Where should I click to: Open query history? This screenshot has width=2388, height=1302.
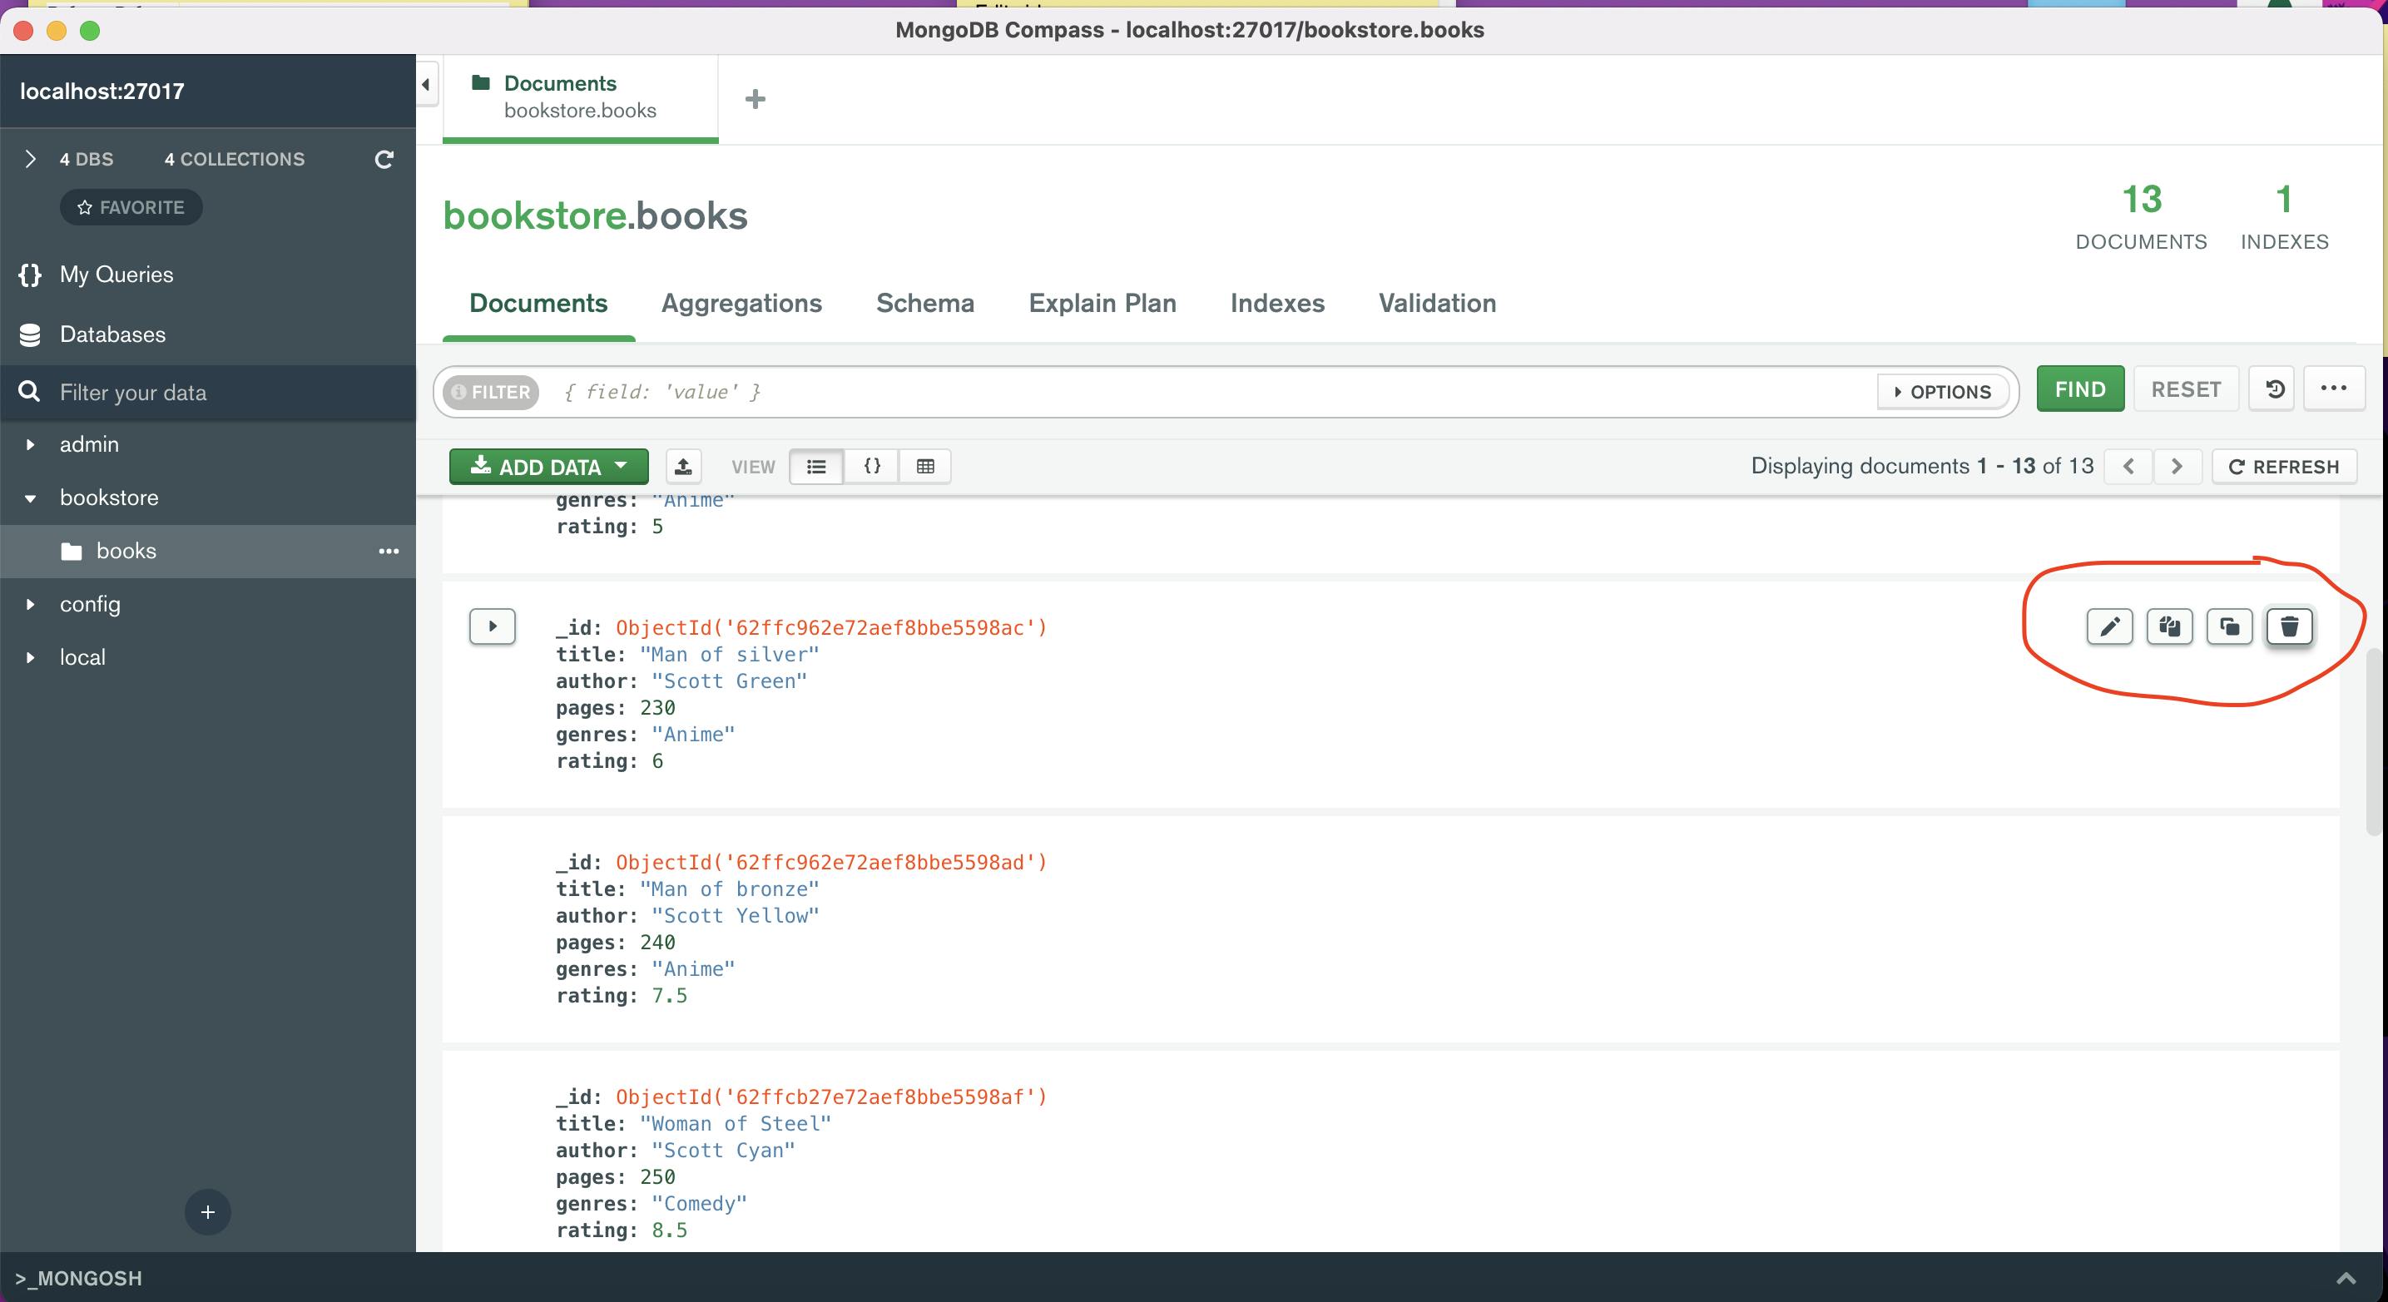coord(2274,389)
